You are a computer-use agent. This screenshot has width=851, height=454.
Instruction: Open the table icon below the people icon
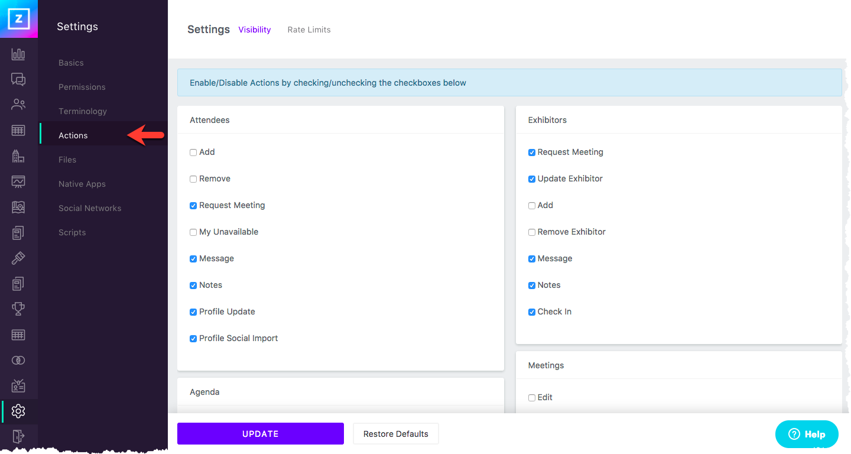18,130
